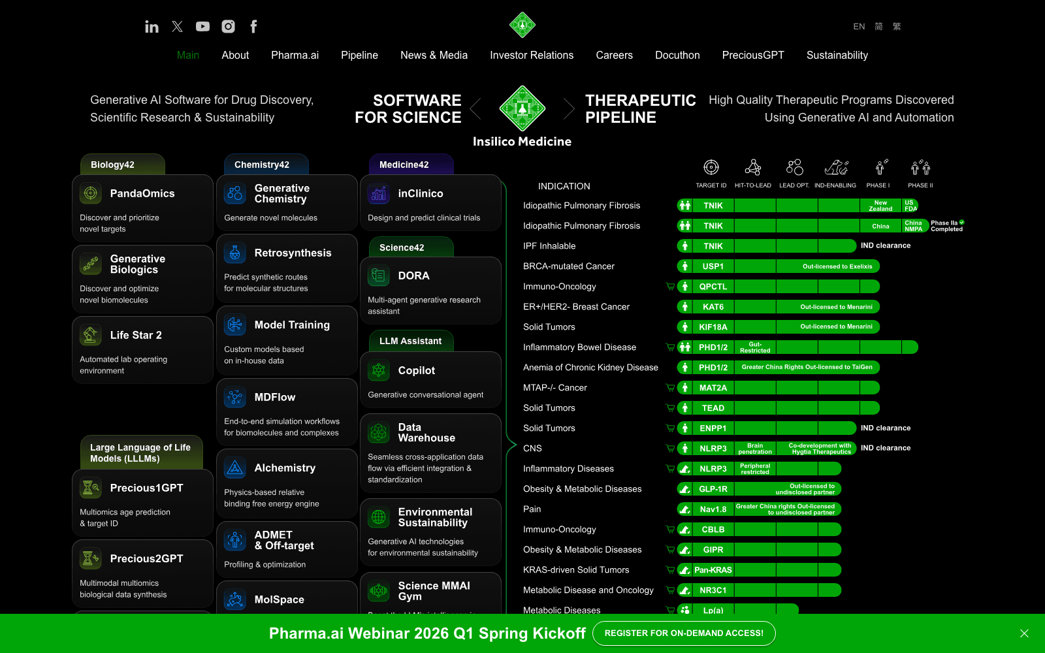Click the MDFlow icon
This screenshot has width=1045, height=653.
tap(235, 397)
